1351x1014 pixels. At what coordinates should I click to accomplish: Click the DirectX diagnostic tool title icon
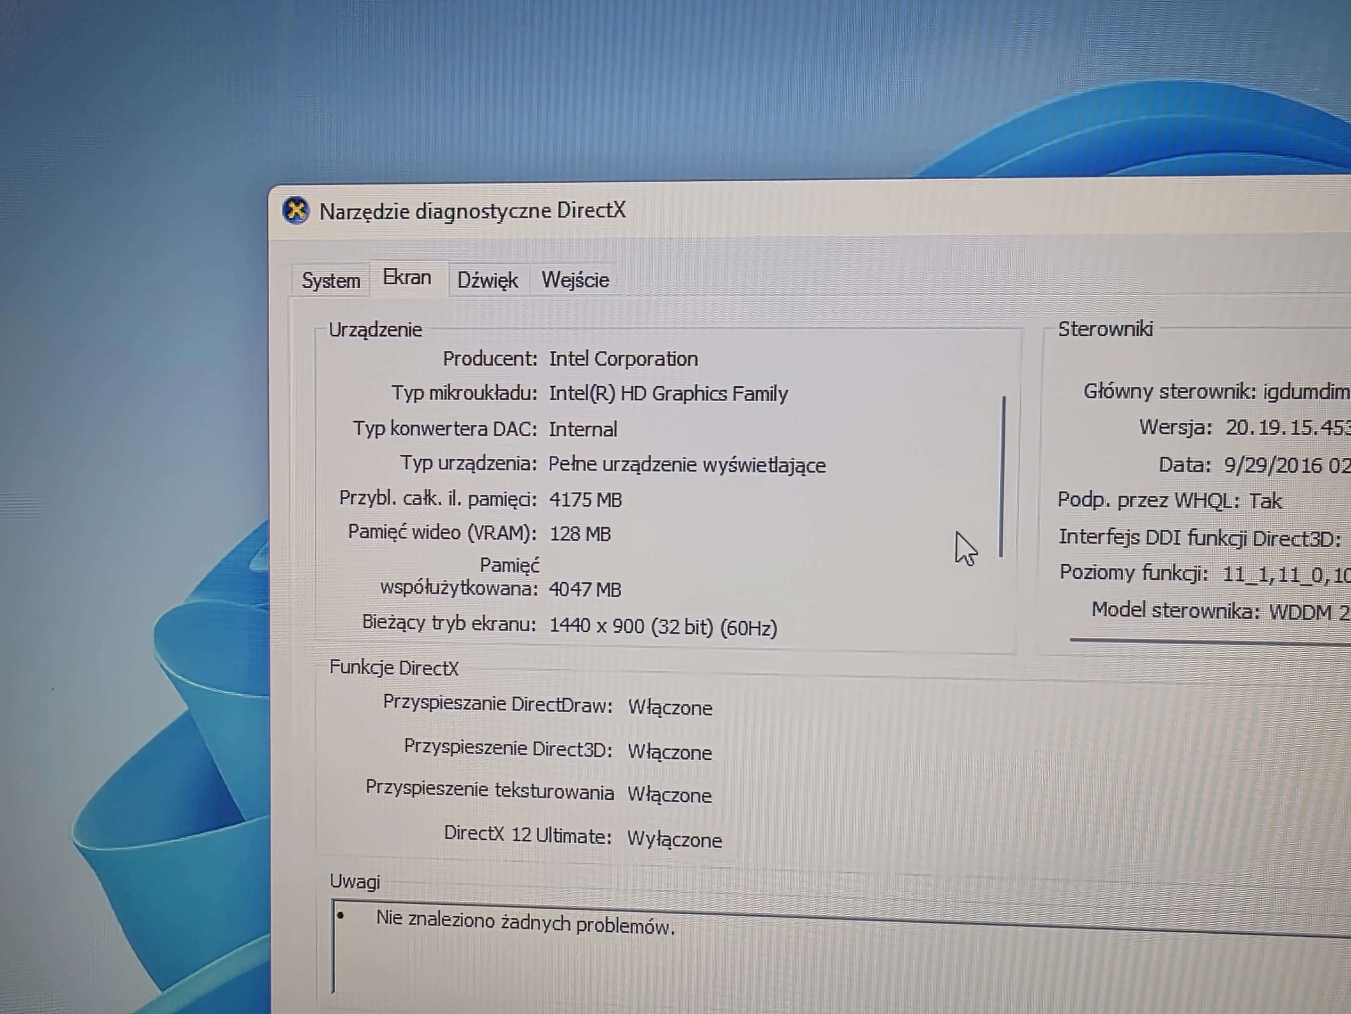point(296,211)
